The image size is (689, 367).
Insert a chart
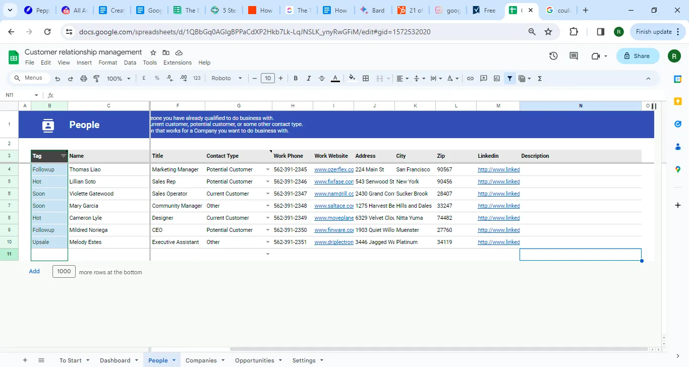tap(497, 78)
